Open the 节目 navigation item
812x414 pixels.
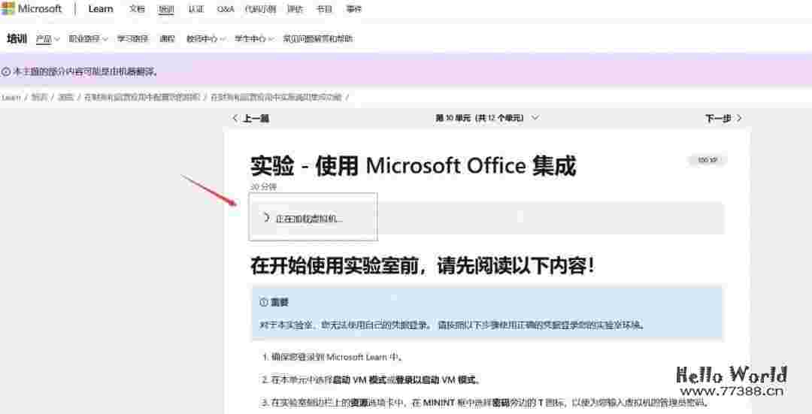click(324, 9)
